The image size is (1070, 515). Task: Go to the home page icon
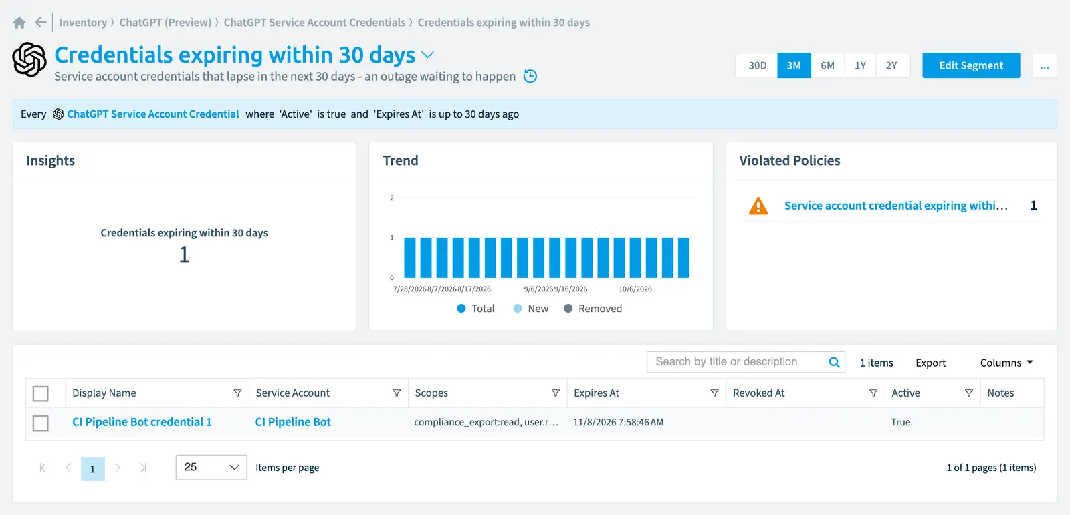(19, 23)
